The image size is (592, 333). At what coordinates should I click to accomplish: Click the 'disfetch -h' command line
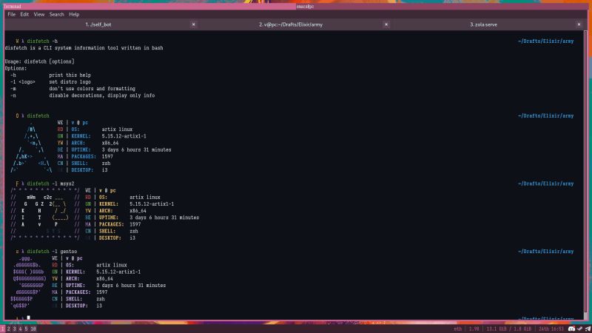[42, 41]
